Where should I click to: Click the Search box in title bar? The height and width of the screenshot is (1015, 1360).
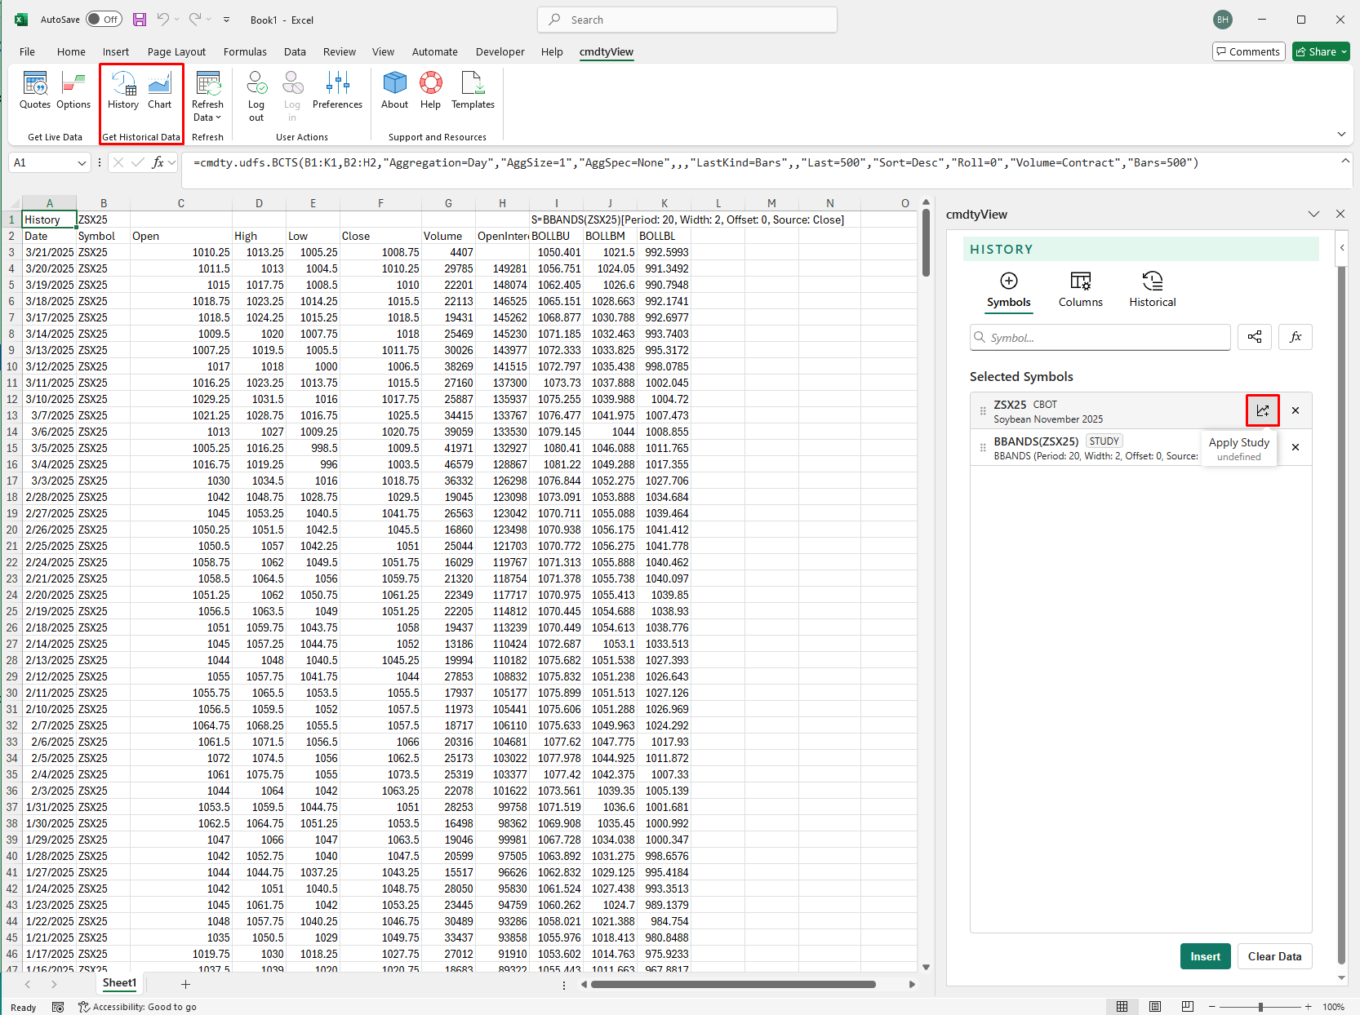(x=687, y=20)
